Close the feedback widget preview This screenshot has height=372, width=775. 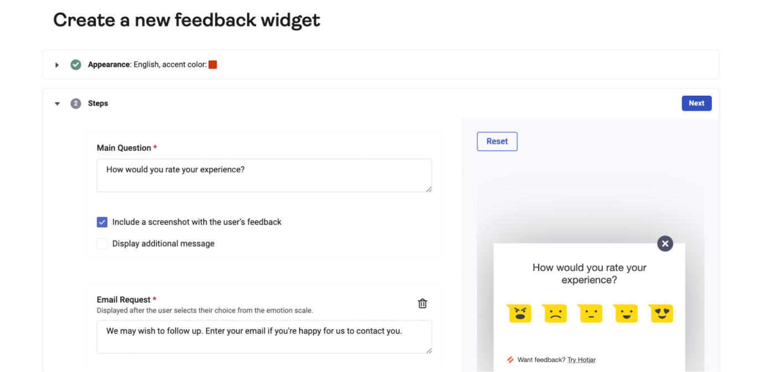click(665, 243)
